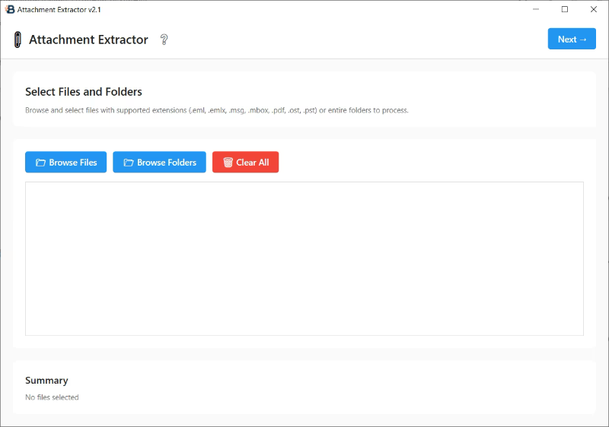
Task: Click the No files selected status text
Action: pyautogui.click(x=52, y=397)
